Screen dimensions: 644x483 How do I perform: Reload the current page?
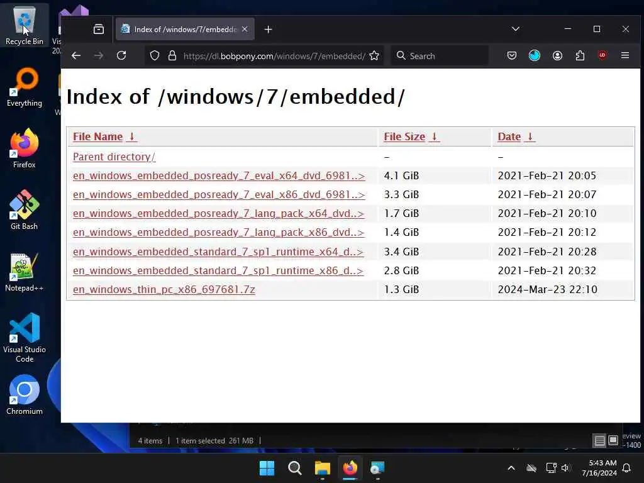pos(121,55)
